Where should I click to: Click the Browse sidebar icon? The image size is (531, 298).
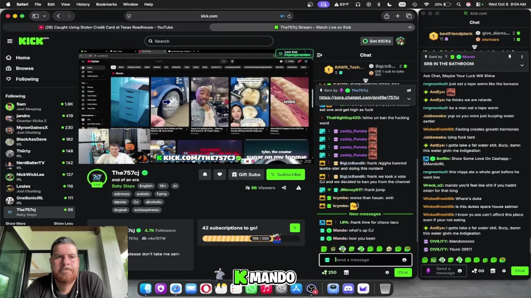pyautogui.click(x=8, y=68)
